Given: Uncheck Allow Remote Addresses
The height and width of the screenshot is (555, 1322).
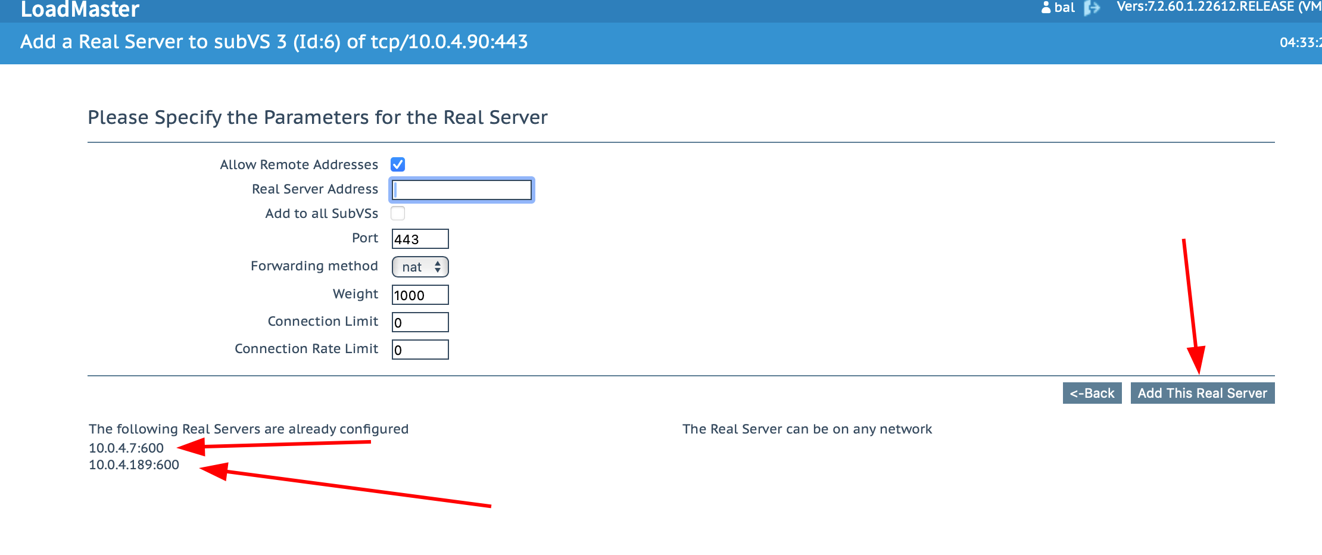Looking at the screenshot, I should pyautogui.click(x=398, y=164).
